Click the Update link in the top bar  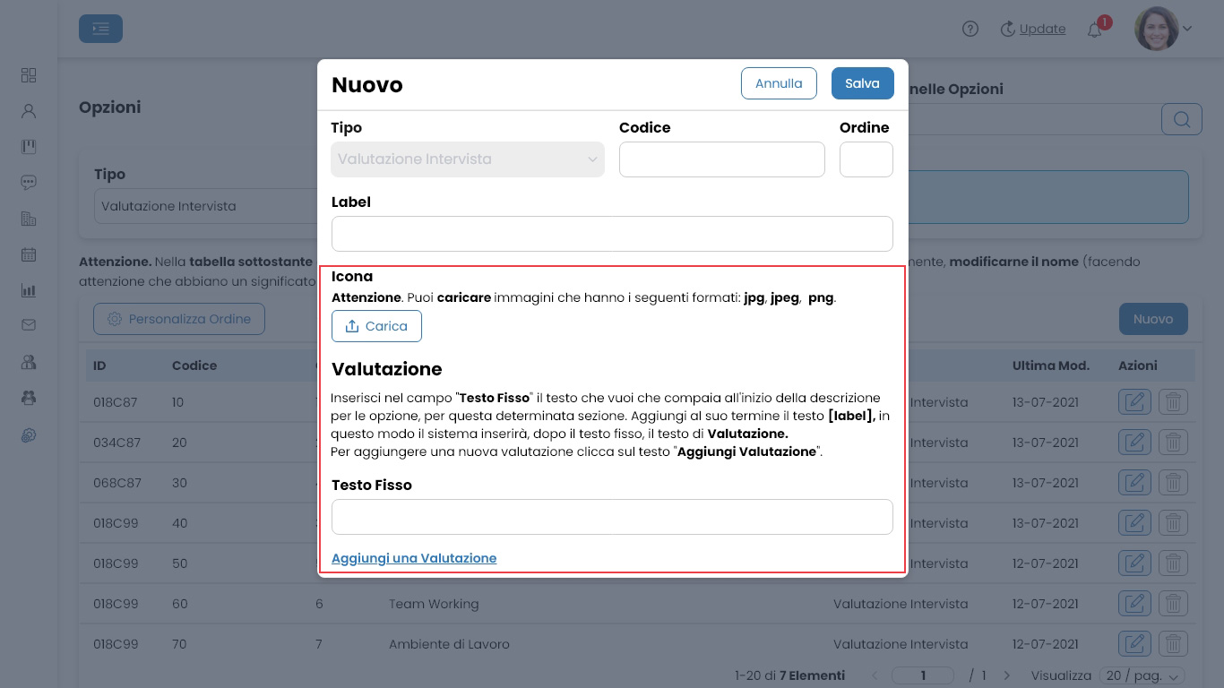click(x=1042, y=29)
